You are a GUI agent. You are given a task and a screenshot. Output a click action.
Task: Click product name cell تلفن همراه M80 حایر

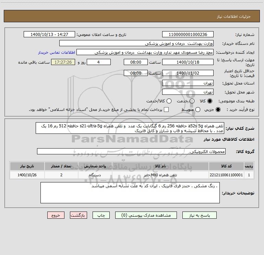point(160,175)
